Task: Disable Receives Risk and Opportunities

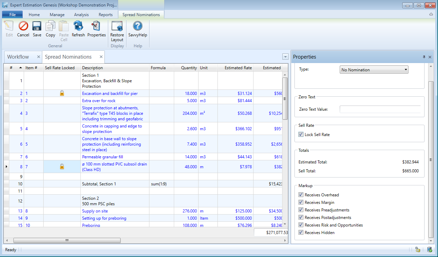Action: tap(301, 225)
